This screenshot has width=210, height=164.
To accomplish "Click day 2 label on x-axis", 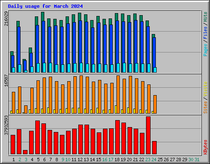I will coord(20,159).
